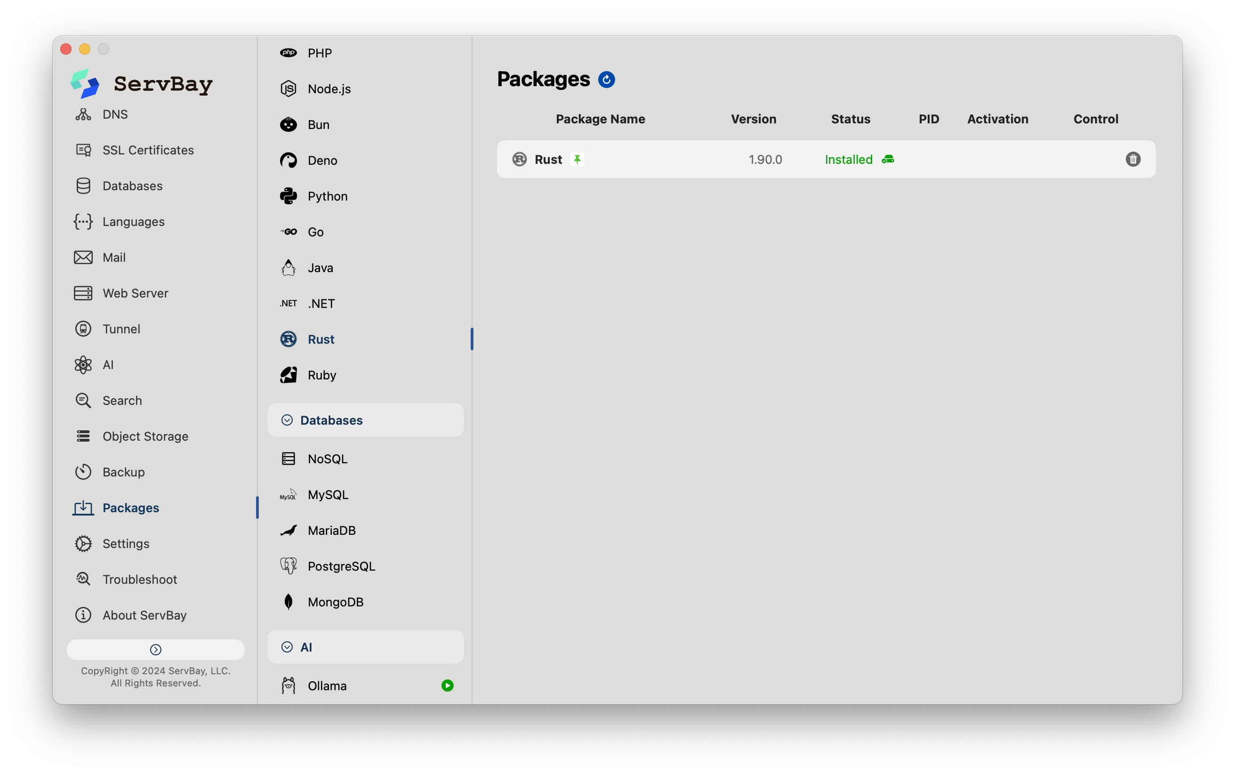
Task: Click the Version column header
Action: click(x=753, y=119)
